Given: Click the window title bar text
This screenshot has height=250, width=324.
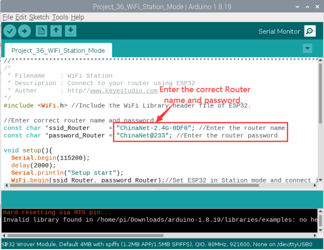Looking at the screenshot, I should 162,7.
